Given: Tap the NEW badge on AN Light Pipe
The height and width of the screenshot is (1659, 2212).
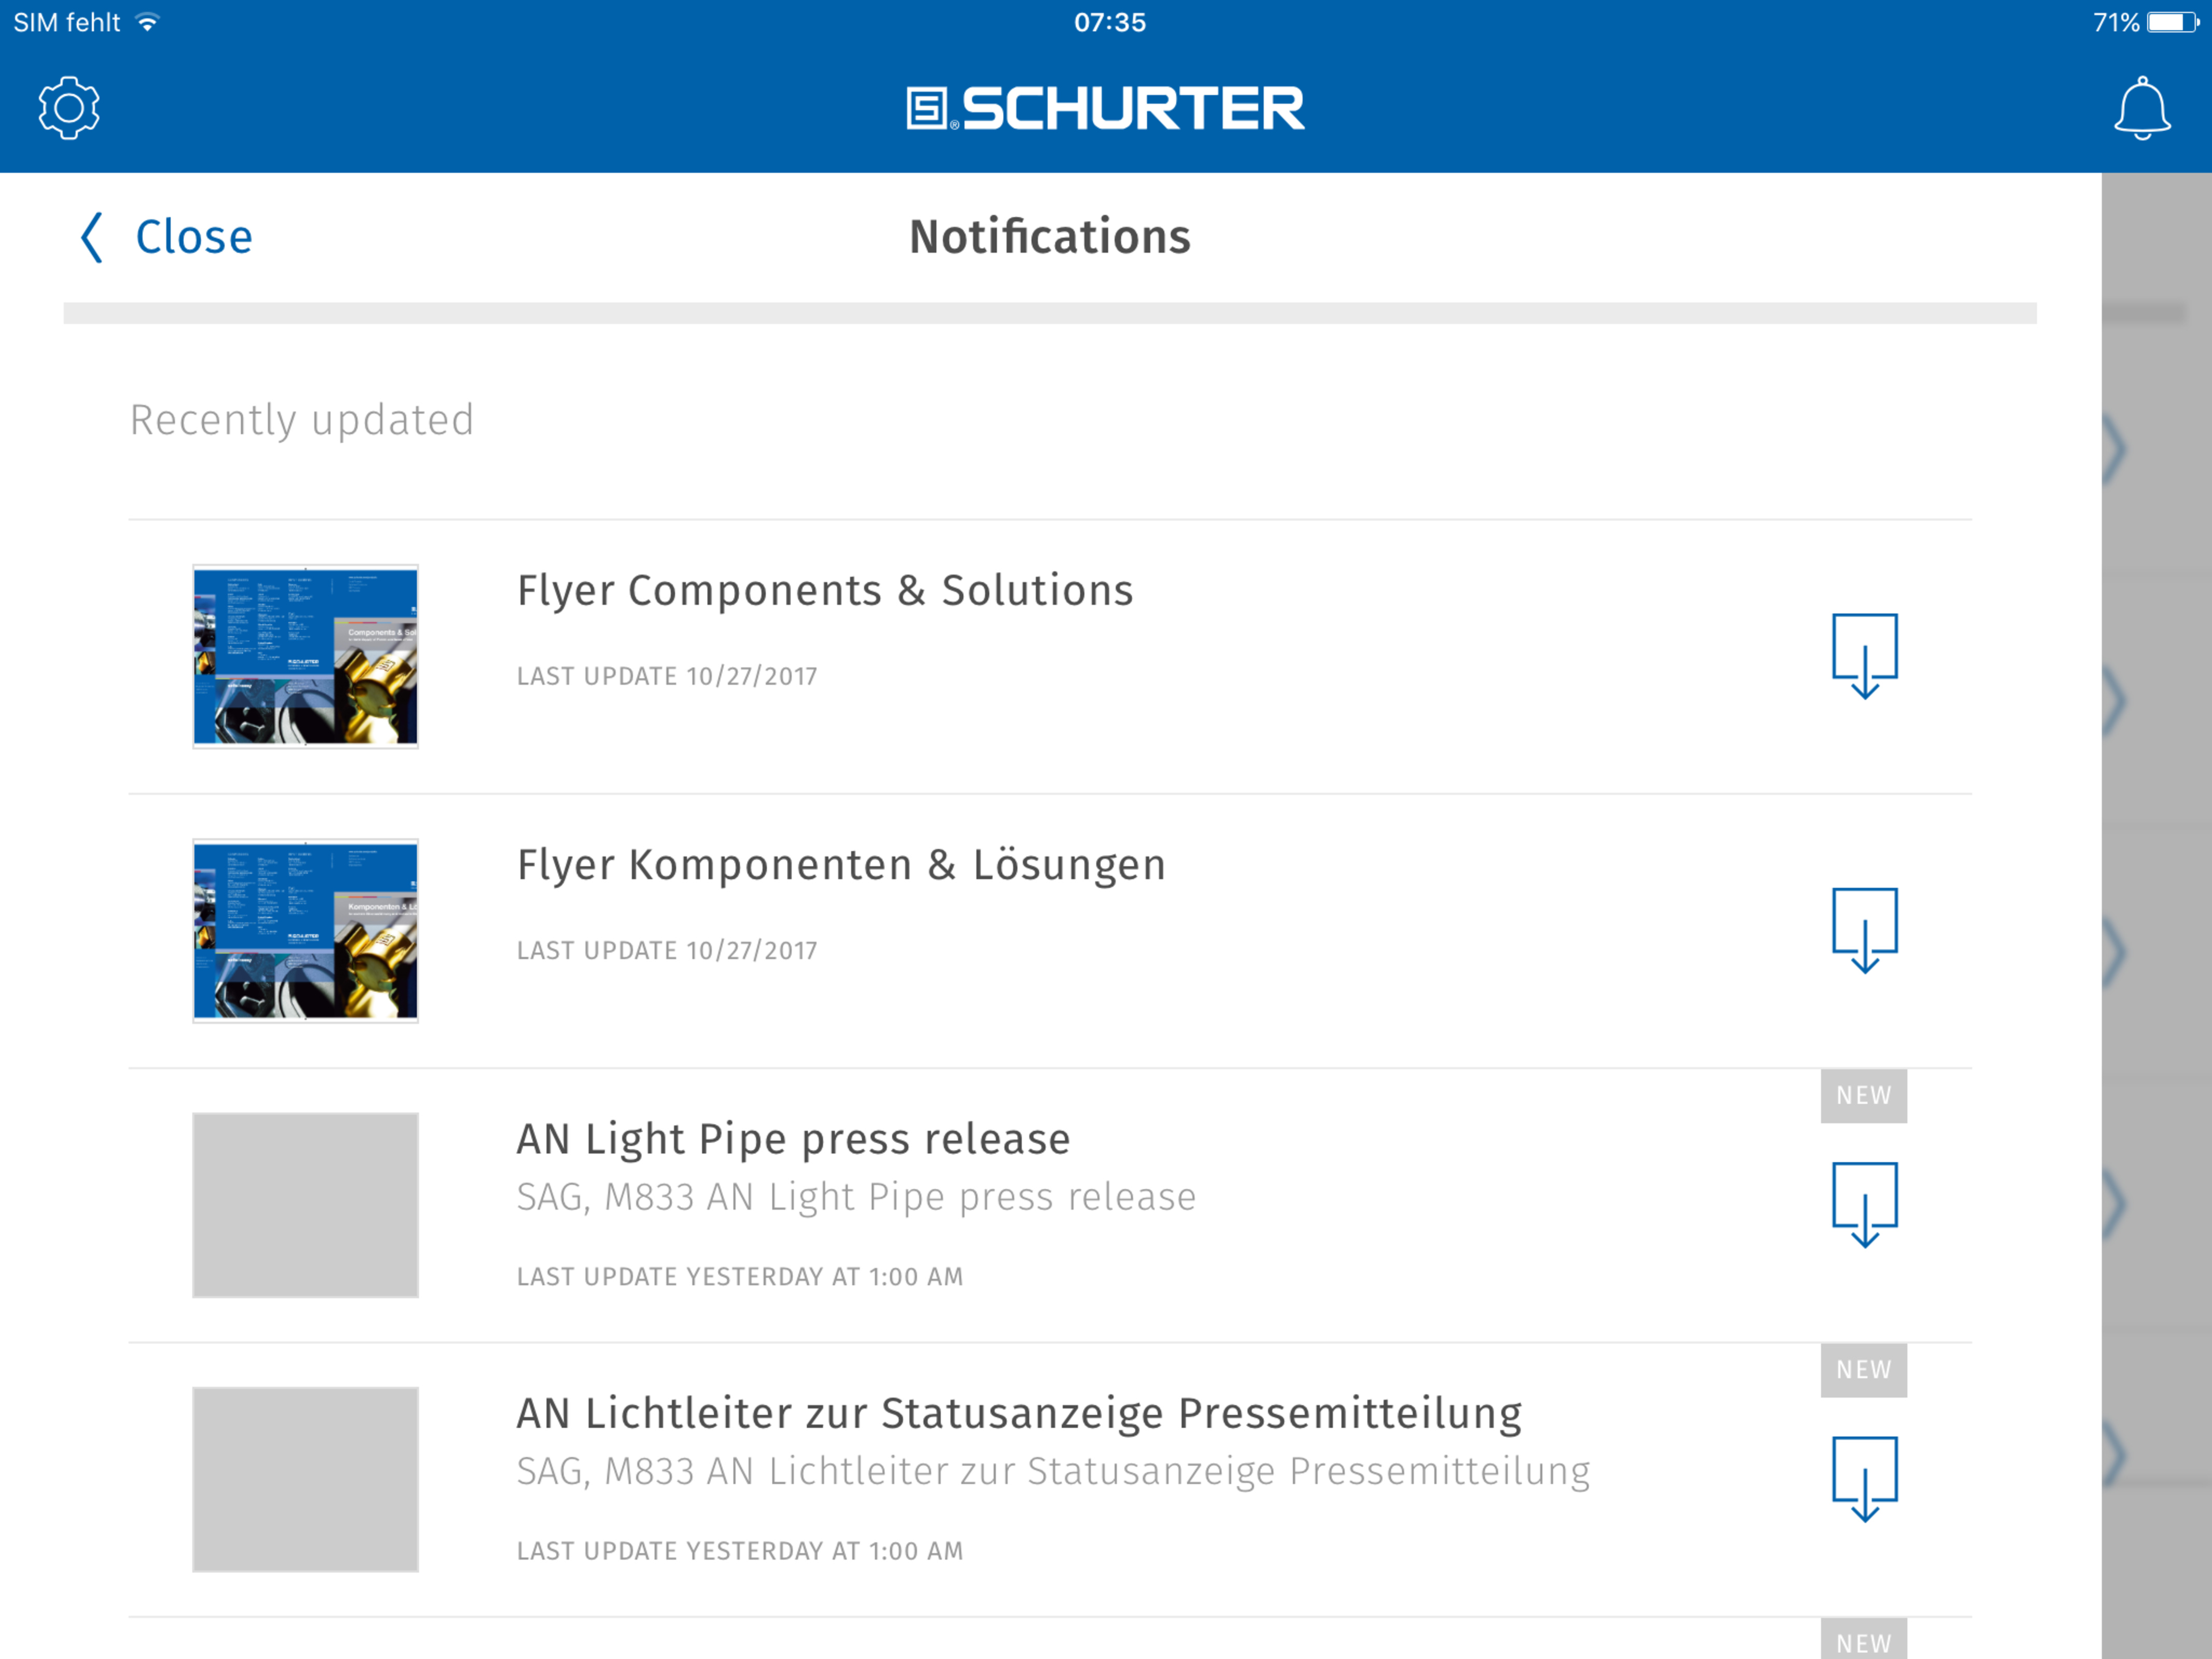Looking at the screenshot, I should point(1864,1095).
